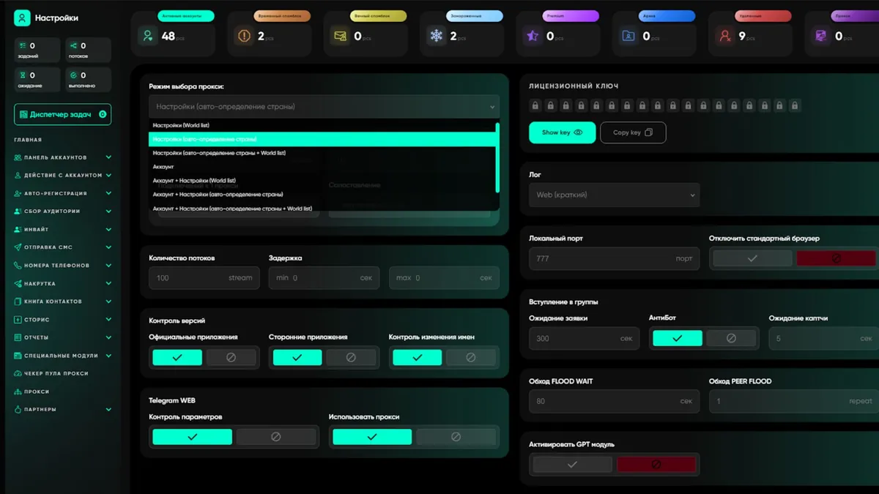Disable Официальные приложения version control
The width and height of the screenshot is (879, 494).
(x=231, y=357)
